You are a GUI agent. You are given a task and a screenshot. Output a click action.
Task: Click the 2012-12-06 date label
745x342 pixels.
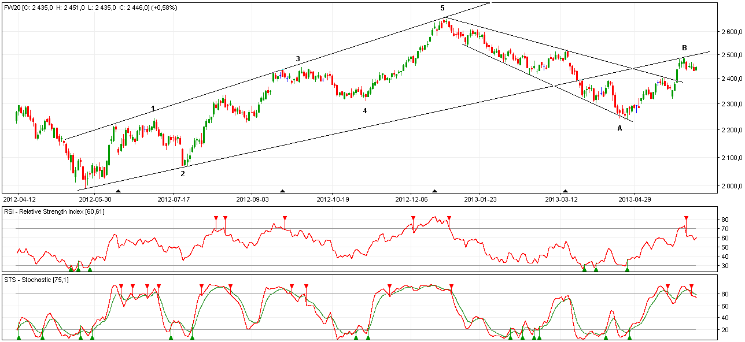(411, 199)
